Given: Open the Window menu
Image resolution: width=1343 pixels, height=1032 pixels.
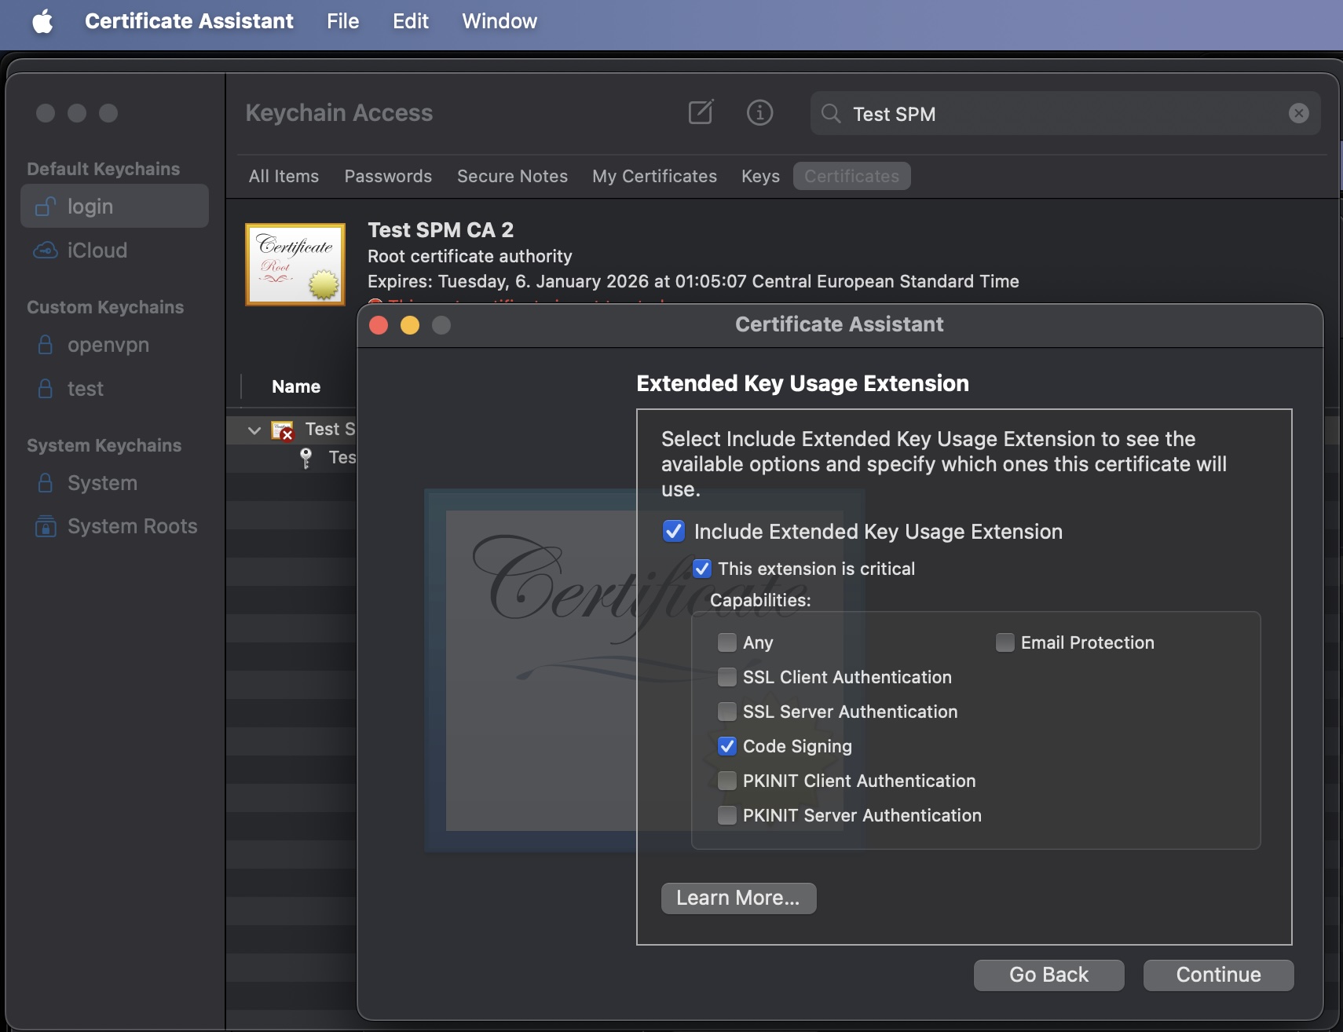Looking at the screenshot, I should 500,21.
